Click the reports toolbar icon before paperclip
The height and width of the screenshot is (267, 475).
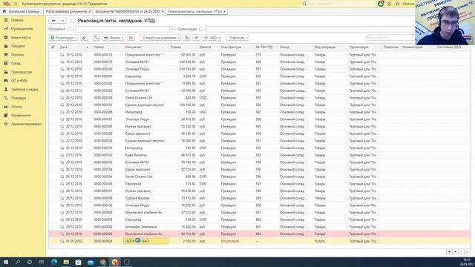pyautogui.click(x=187, y=38)
